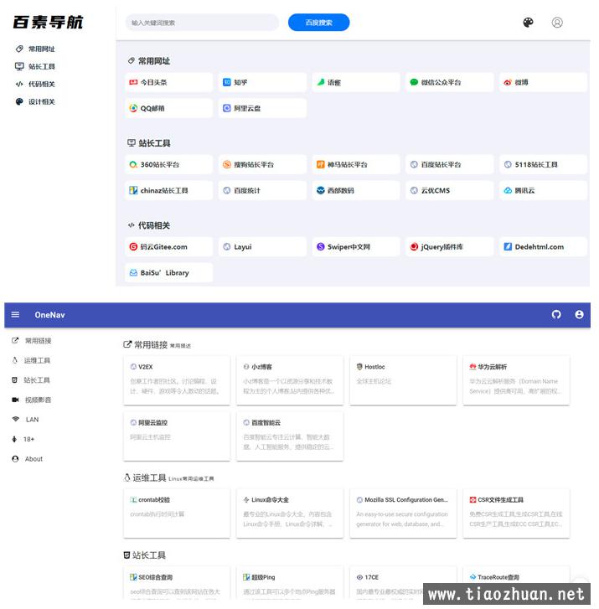Open the SEO综合查询 link card

[177, 582]
